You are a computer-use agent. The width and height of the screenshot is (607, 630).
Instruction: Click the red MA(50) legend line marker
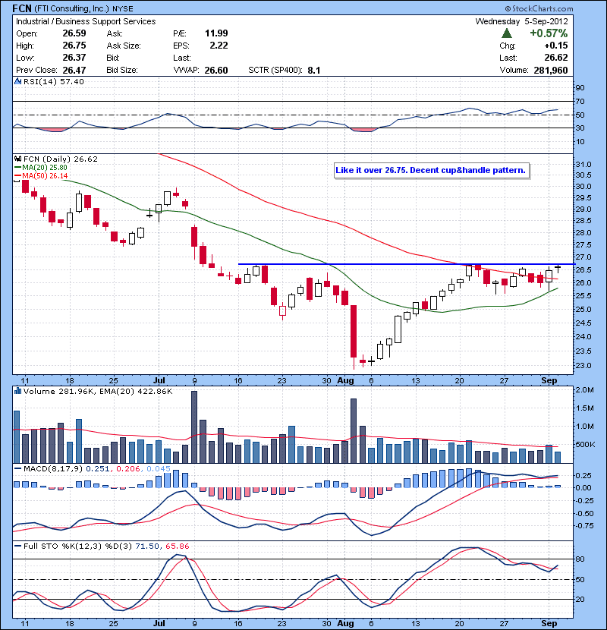point(17,176)
